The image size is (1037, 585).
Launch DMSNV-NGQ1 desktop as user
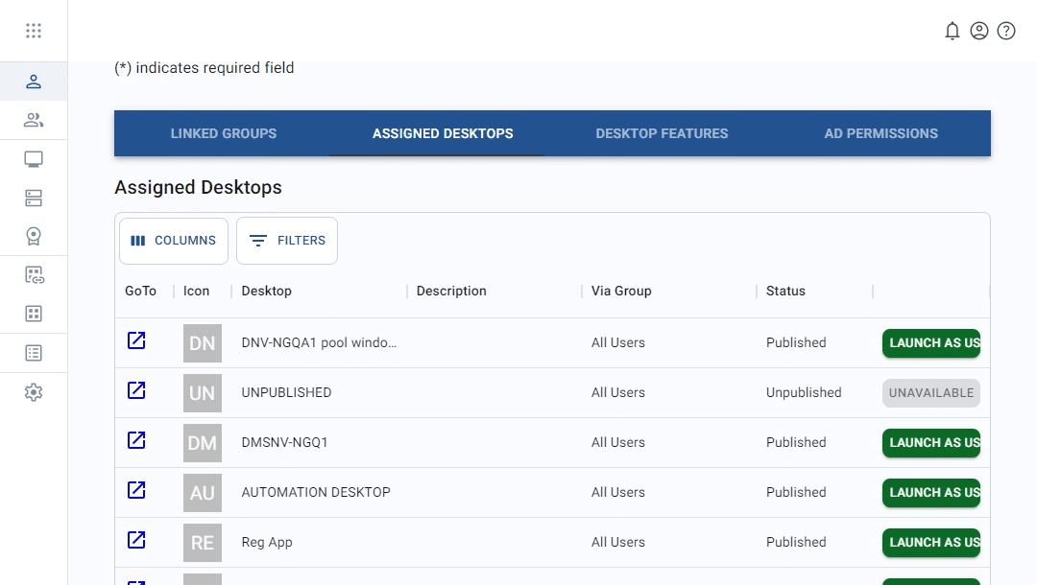pyautogui.click(x=930, y=443)
